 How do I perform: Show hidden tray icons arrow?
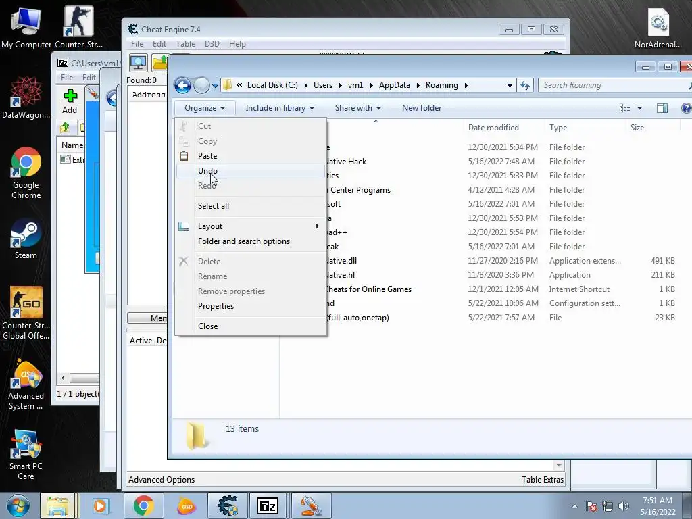pyautogui.click(x=574, y=506)
